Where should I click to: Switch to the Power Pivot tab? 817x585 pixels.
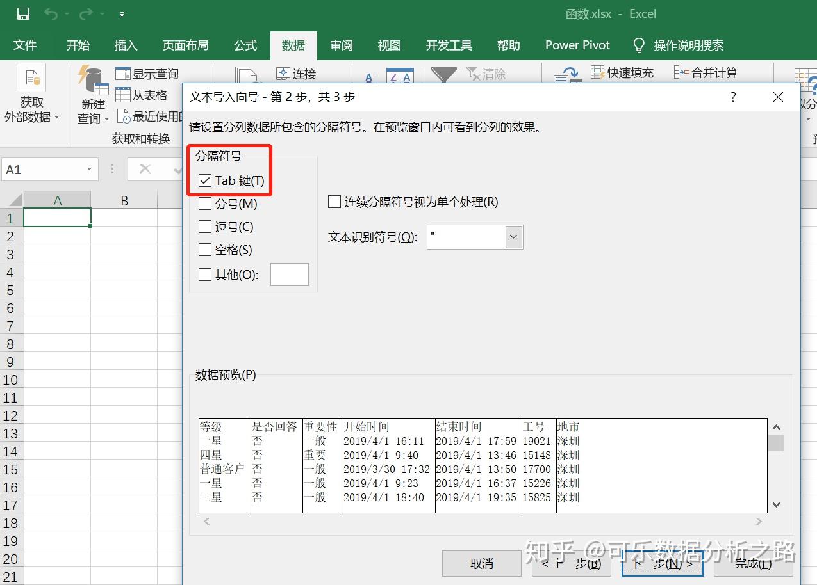(x=577, y=45)
